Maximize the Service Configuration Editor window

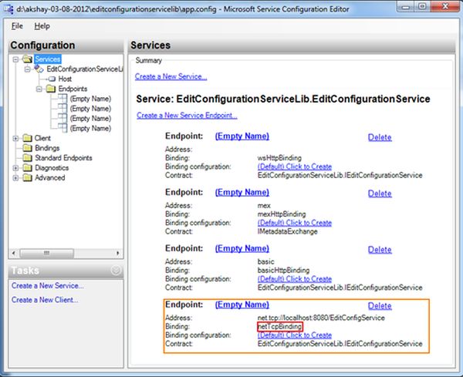click(422, 6)
